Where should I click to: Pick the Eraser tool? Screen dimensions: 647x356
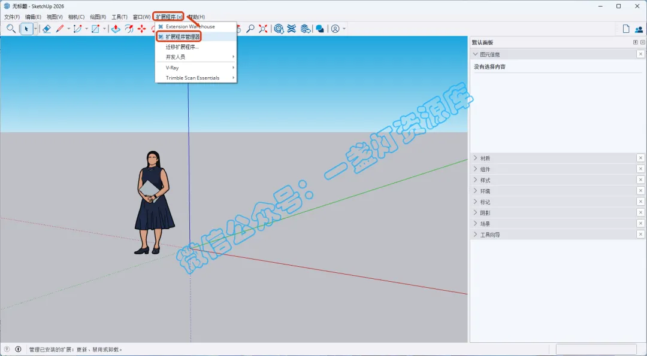pos(46,29)
